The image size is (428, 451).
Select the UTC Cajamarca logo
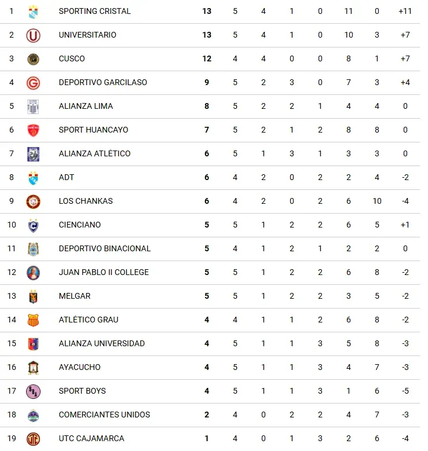point(34,439)
